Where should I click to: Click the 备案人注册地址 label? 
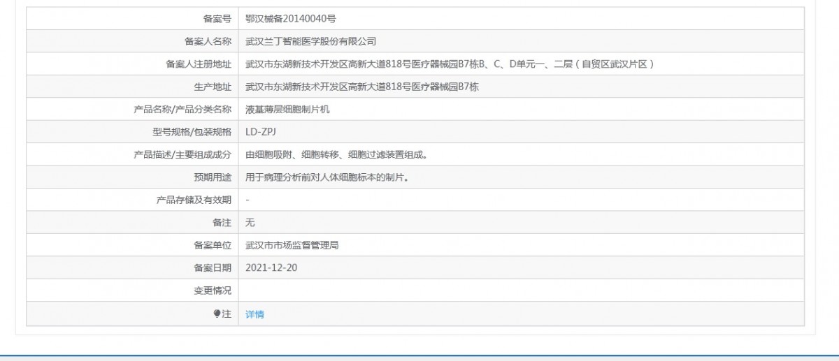pos(199,64)
